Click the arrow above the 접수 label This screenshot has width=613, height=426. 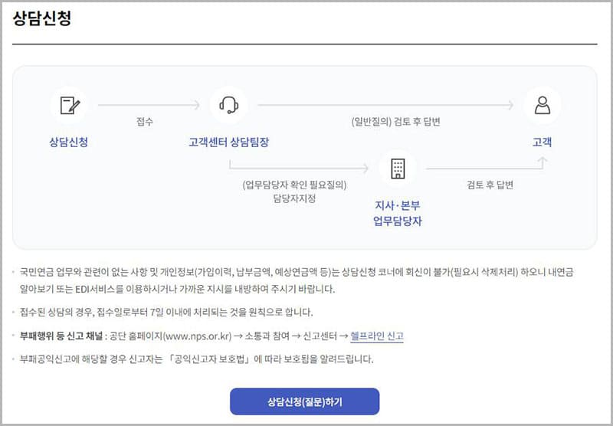pyautogui.click(x=148, y=105)
